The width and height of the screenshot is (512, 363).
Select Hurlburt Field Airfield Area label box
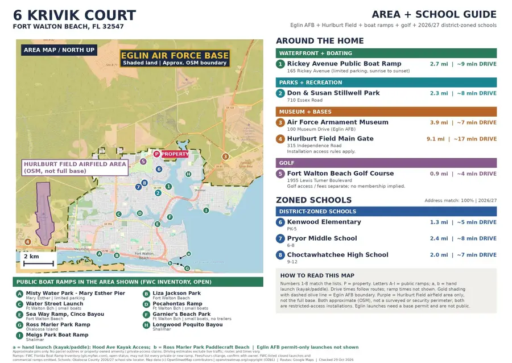point(75,167)
